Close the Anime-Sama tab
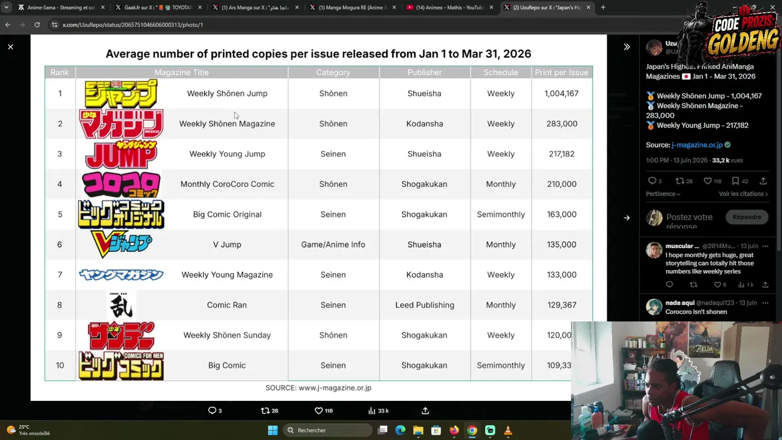This screenshot has width=782, height=440. pos(103,7)
